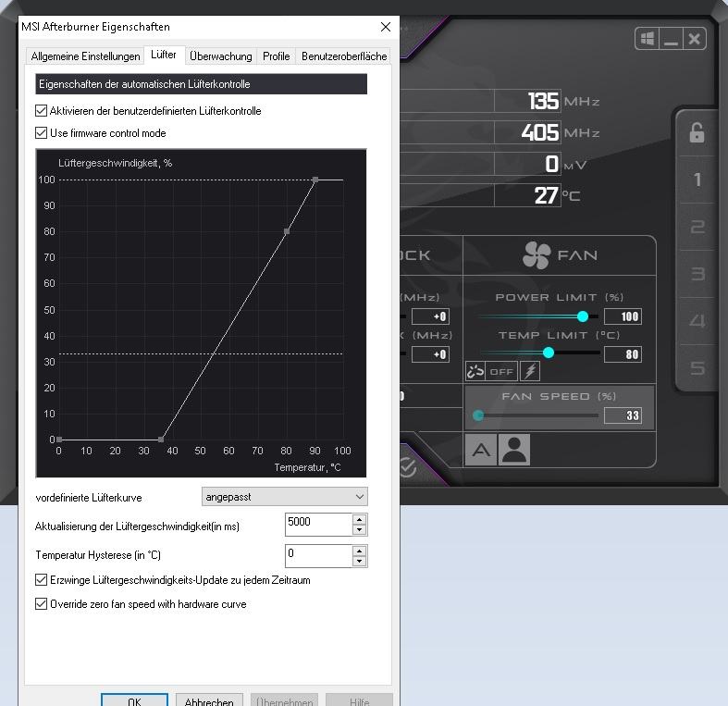728x706 pixels.
Task: Select profile slot 4
Action: 697,321
